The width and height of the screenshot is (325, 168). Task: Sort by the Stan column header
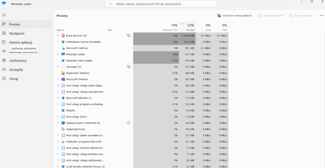(x=120, y=27)
